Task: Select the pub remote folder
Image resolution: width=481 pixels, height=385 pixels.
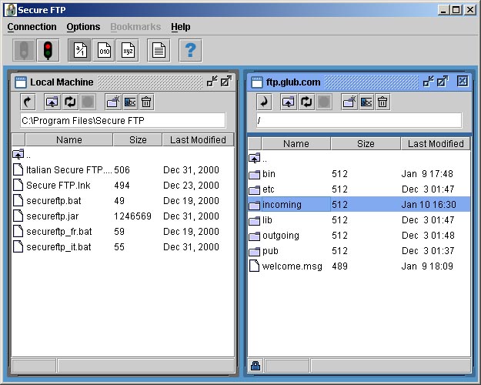Action: pyautogui.click(x=359, y=250)
